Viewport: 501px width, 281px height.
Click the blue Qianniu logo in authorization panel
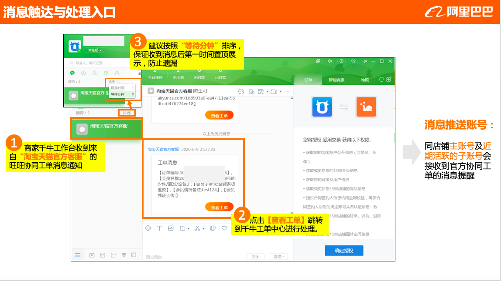click(322, 107)
